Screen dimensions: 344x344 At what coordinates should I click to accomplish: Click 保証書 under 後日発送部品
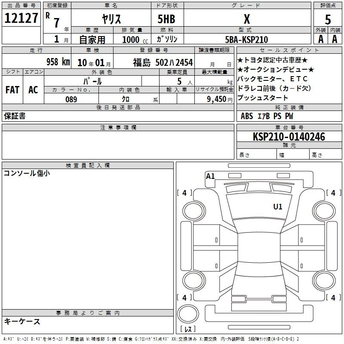pos(15,116)
